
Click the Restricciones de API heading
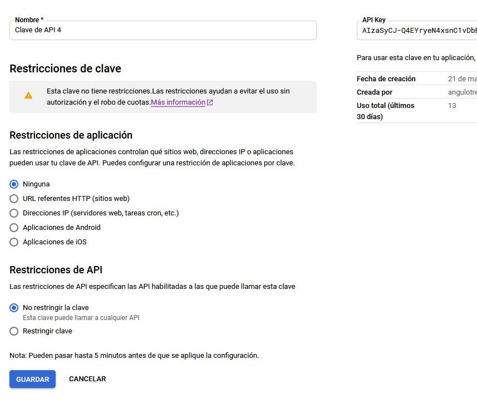(x=56, y=270)
